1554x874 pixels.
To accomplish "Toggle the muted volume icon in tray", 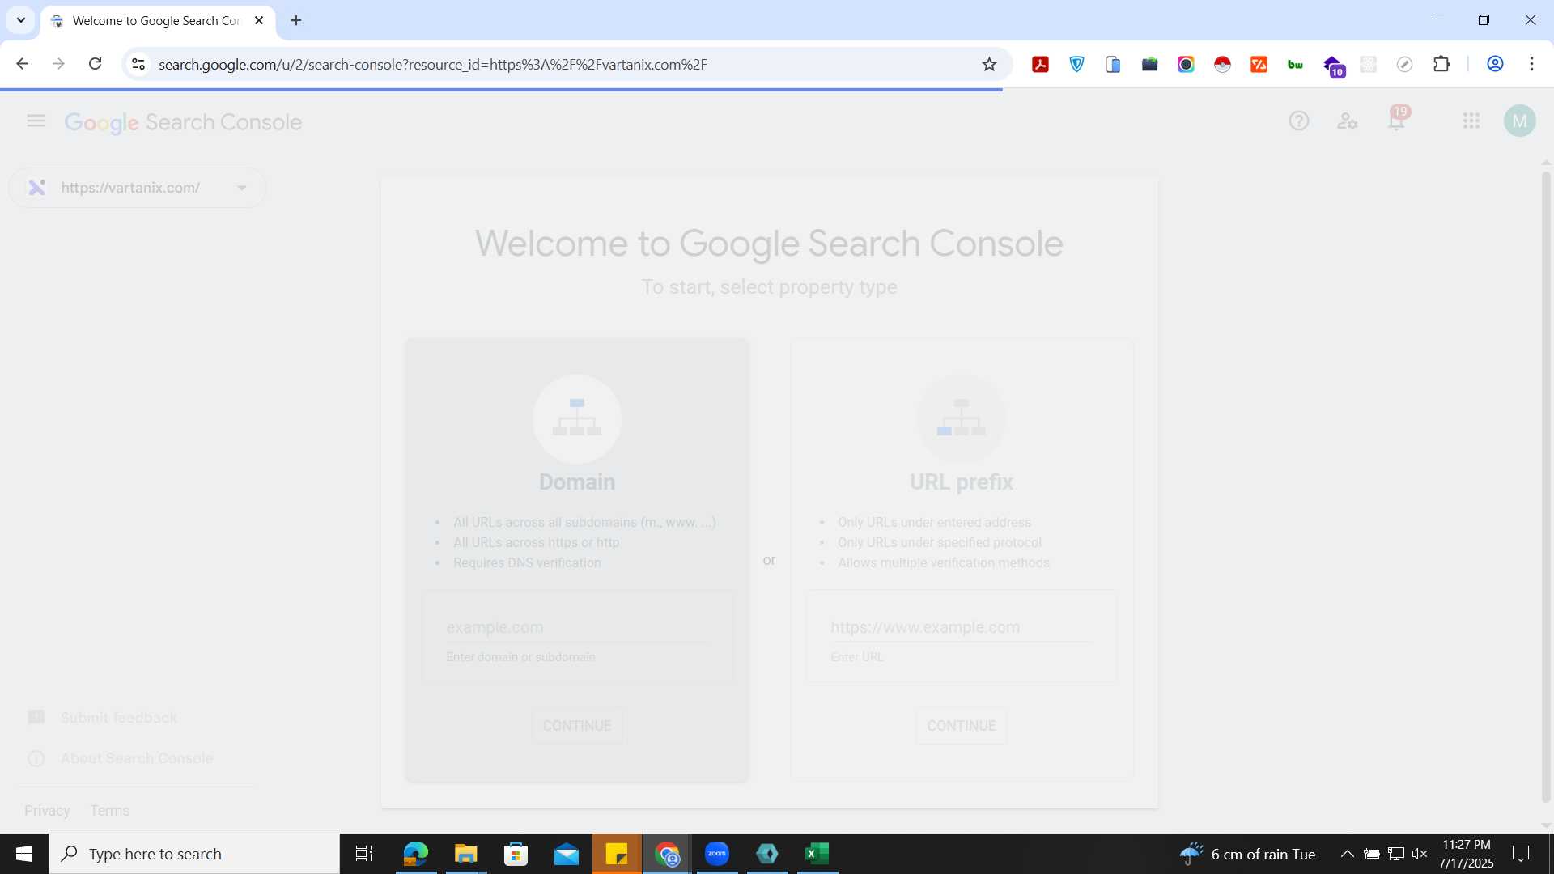I will pyautogui.click(x=1420, y=854).
